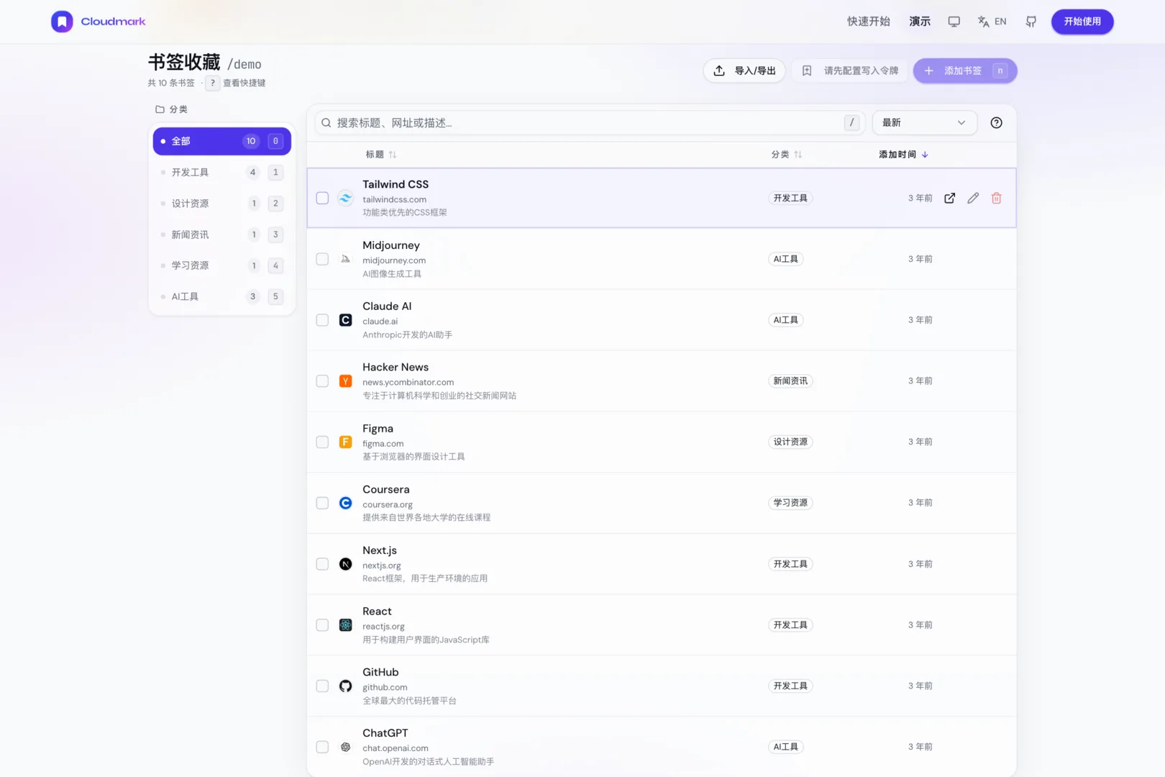This screenshot has width=1165, height=777.
Task: Click the Claude AI favicon
Action: pos(345,320)
